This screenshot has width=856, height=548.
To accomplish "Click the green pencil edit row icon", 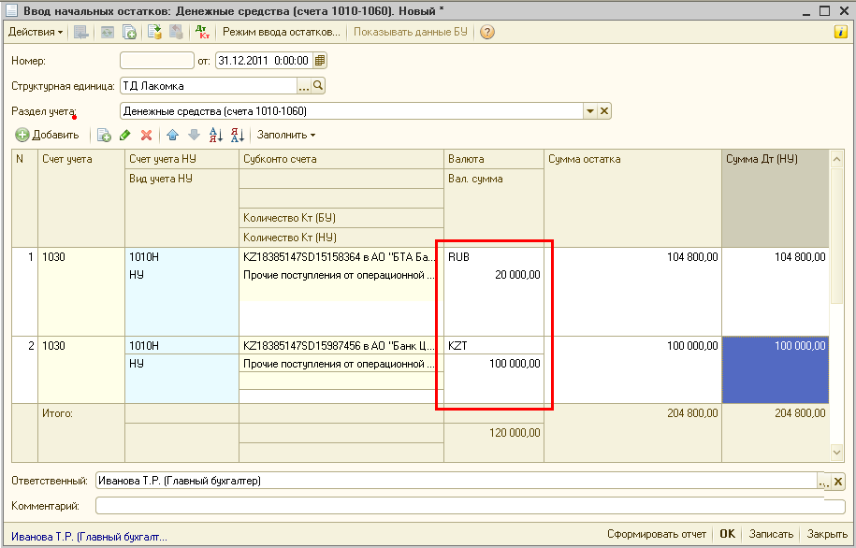I will (x=125, y=136).
